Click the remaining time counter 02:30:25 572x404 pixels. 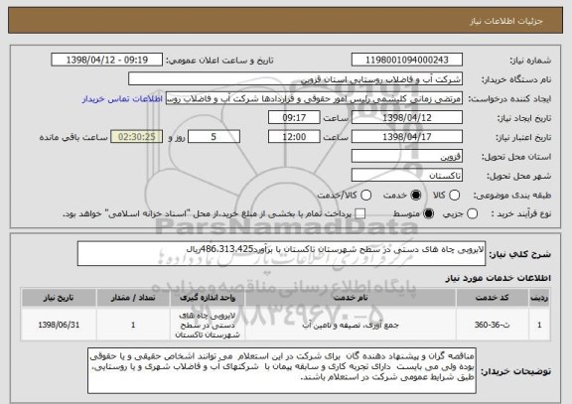point(137,137)
